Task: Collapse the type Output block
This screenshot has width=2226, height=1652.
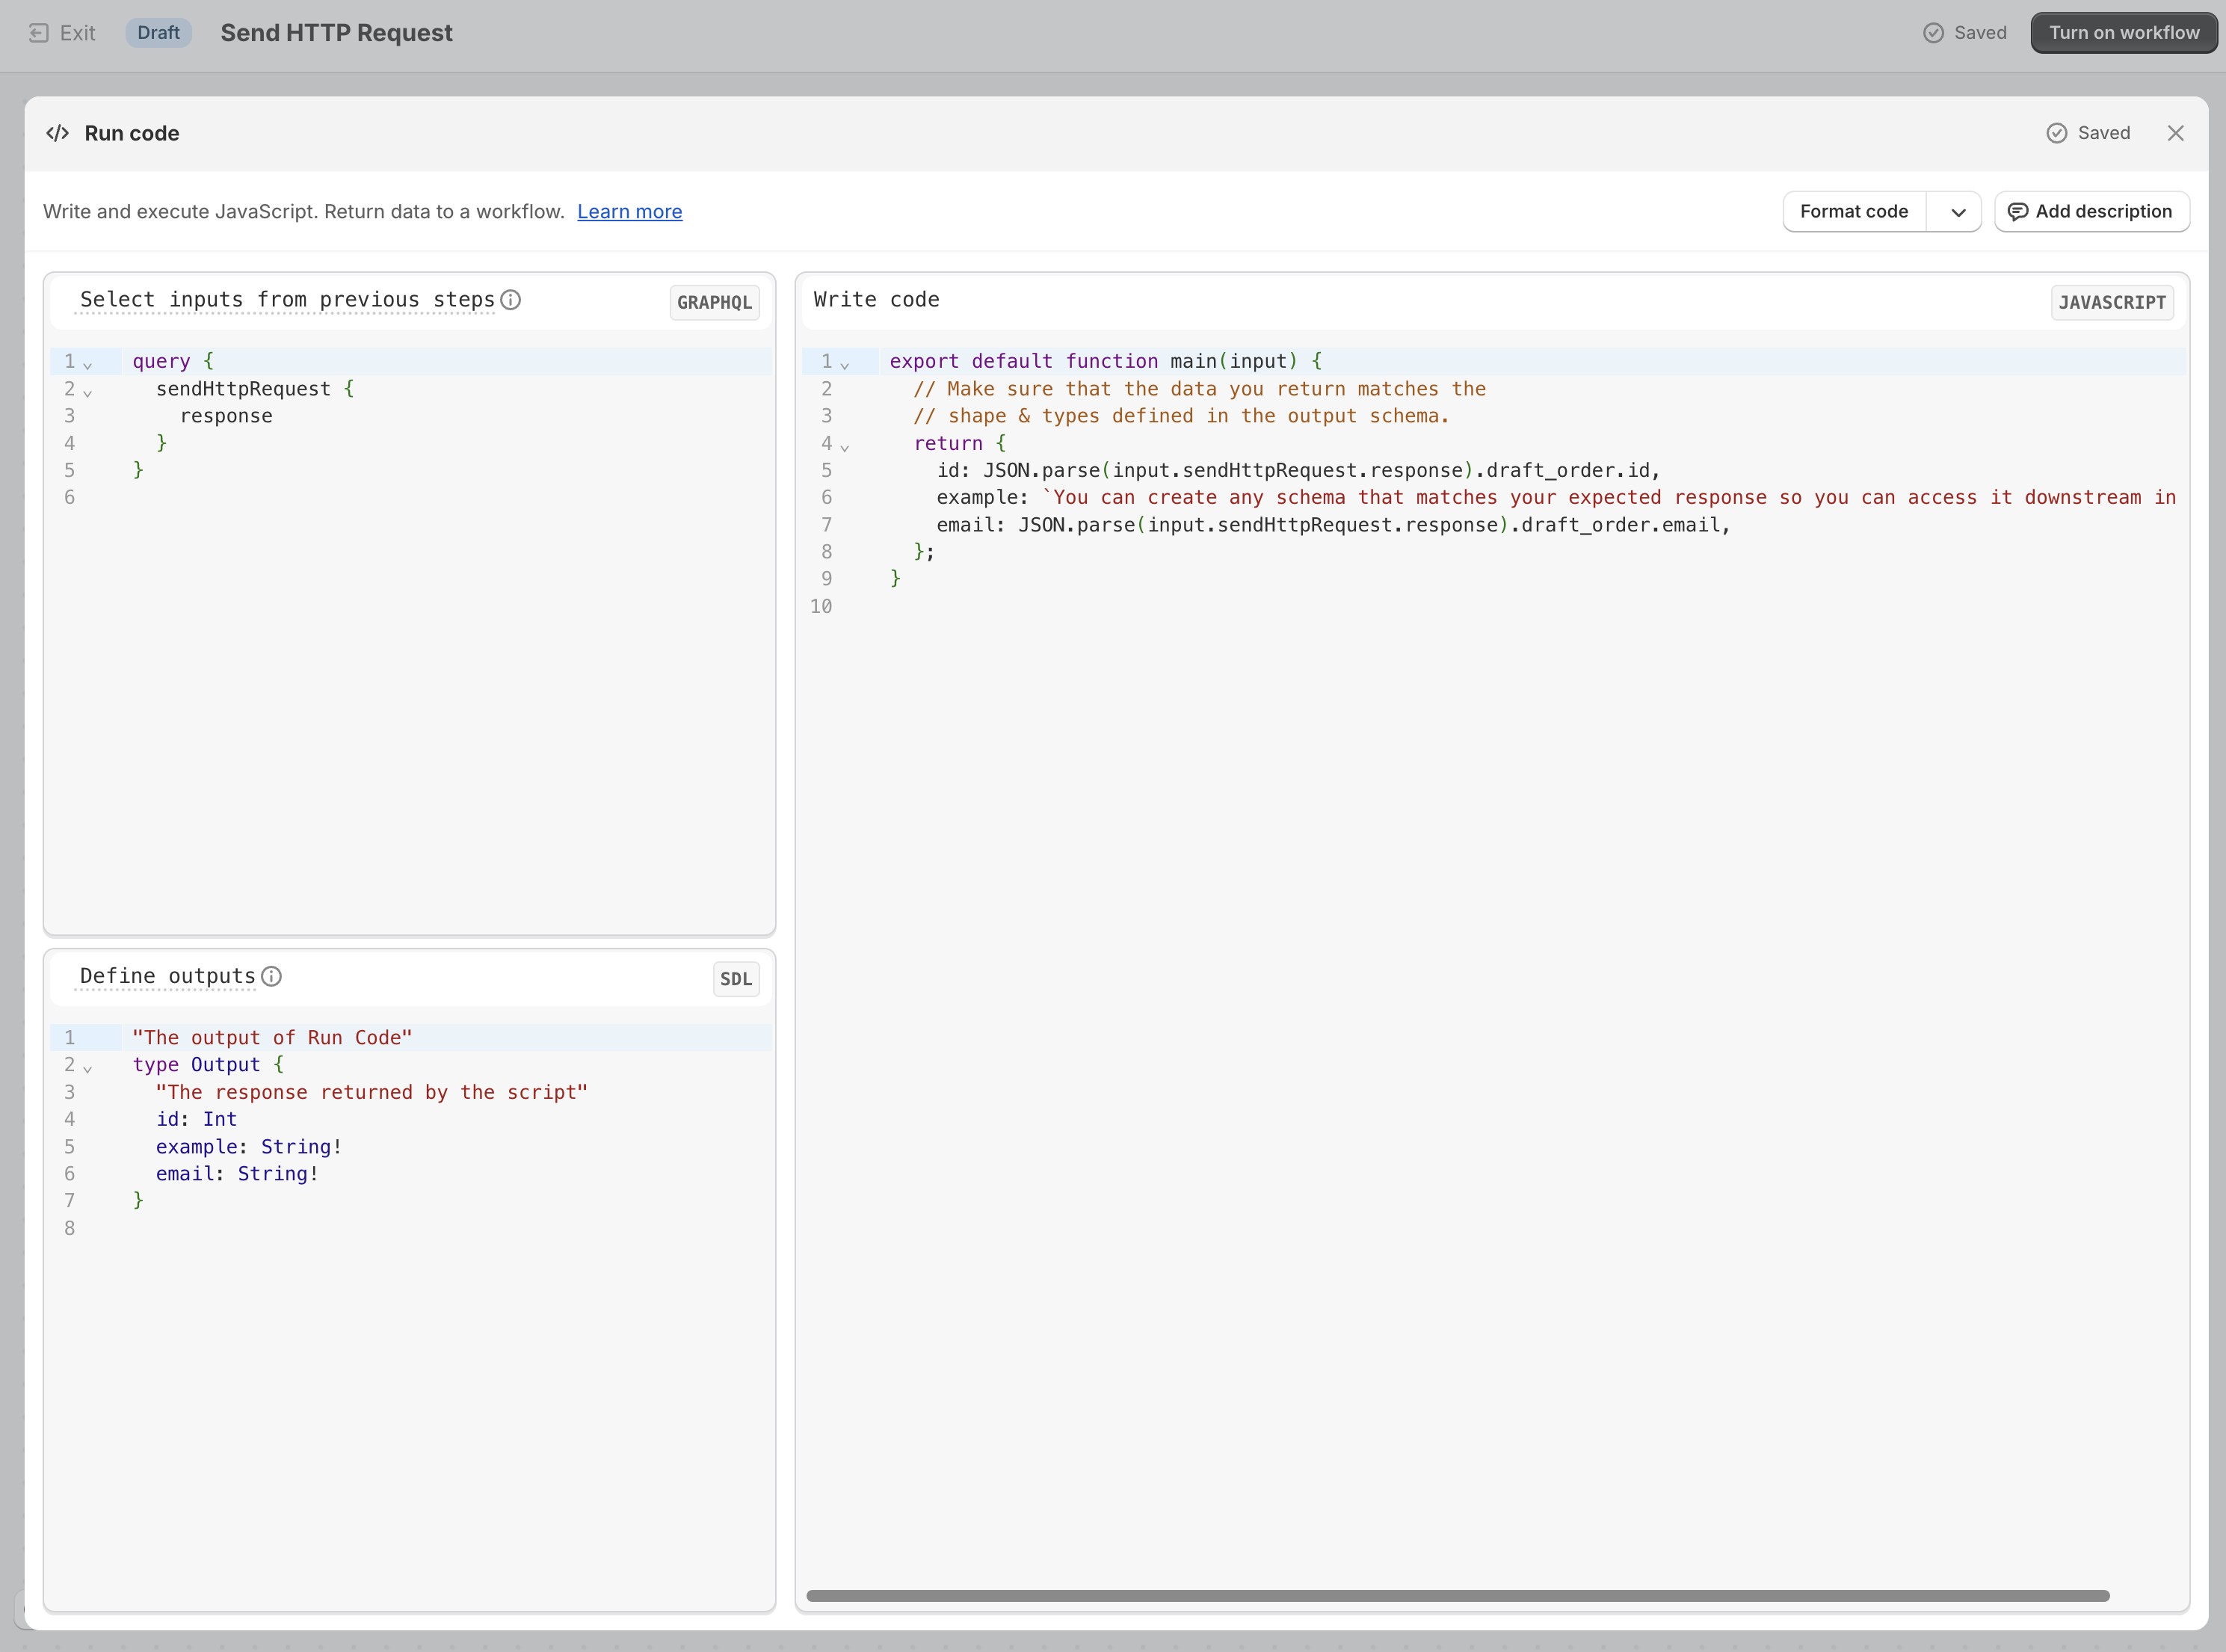Action: click(x=88, y=1069)
